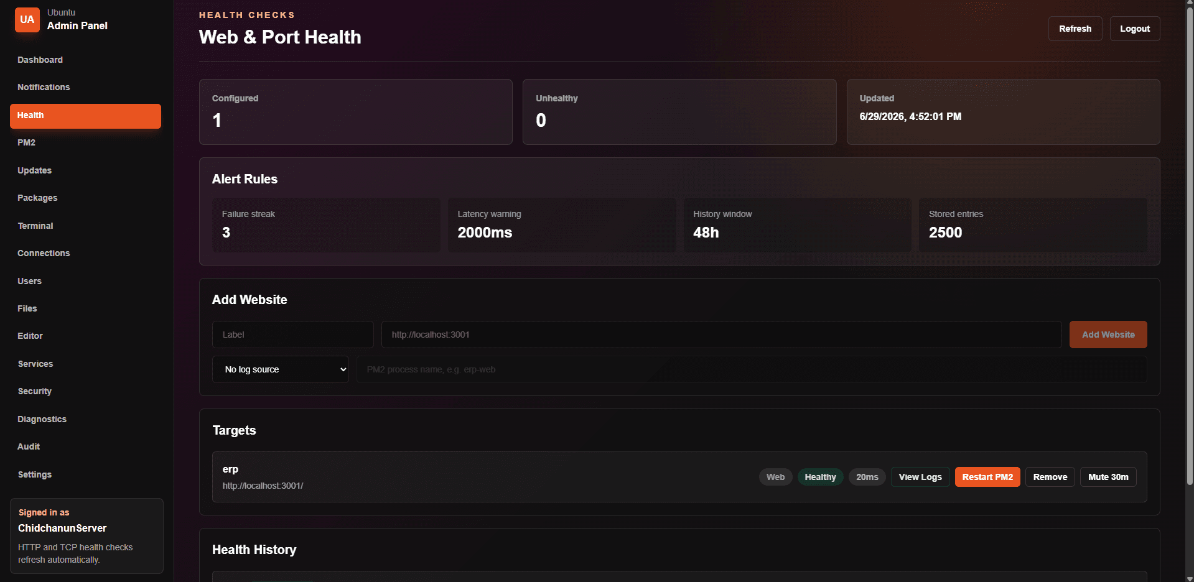Open Security settings page
The width and height of the screenshot is (1194, 582).
point(34,391)
